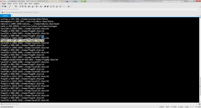The height and width of the screenshot is (108, 201).
Task: Click the Open session folder icon
Action: tap(5, 6)
